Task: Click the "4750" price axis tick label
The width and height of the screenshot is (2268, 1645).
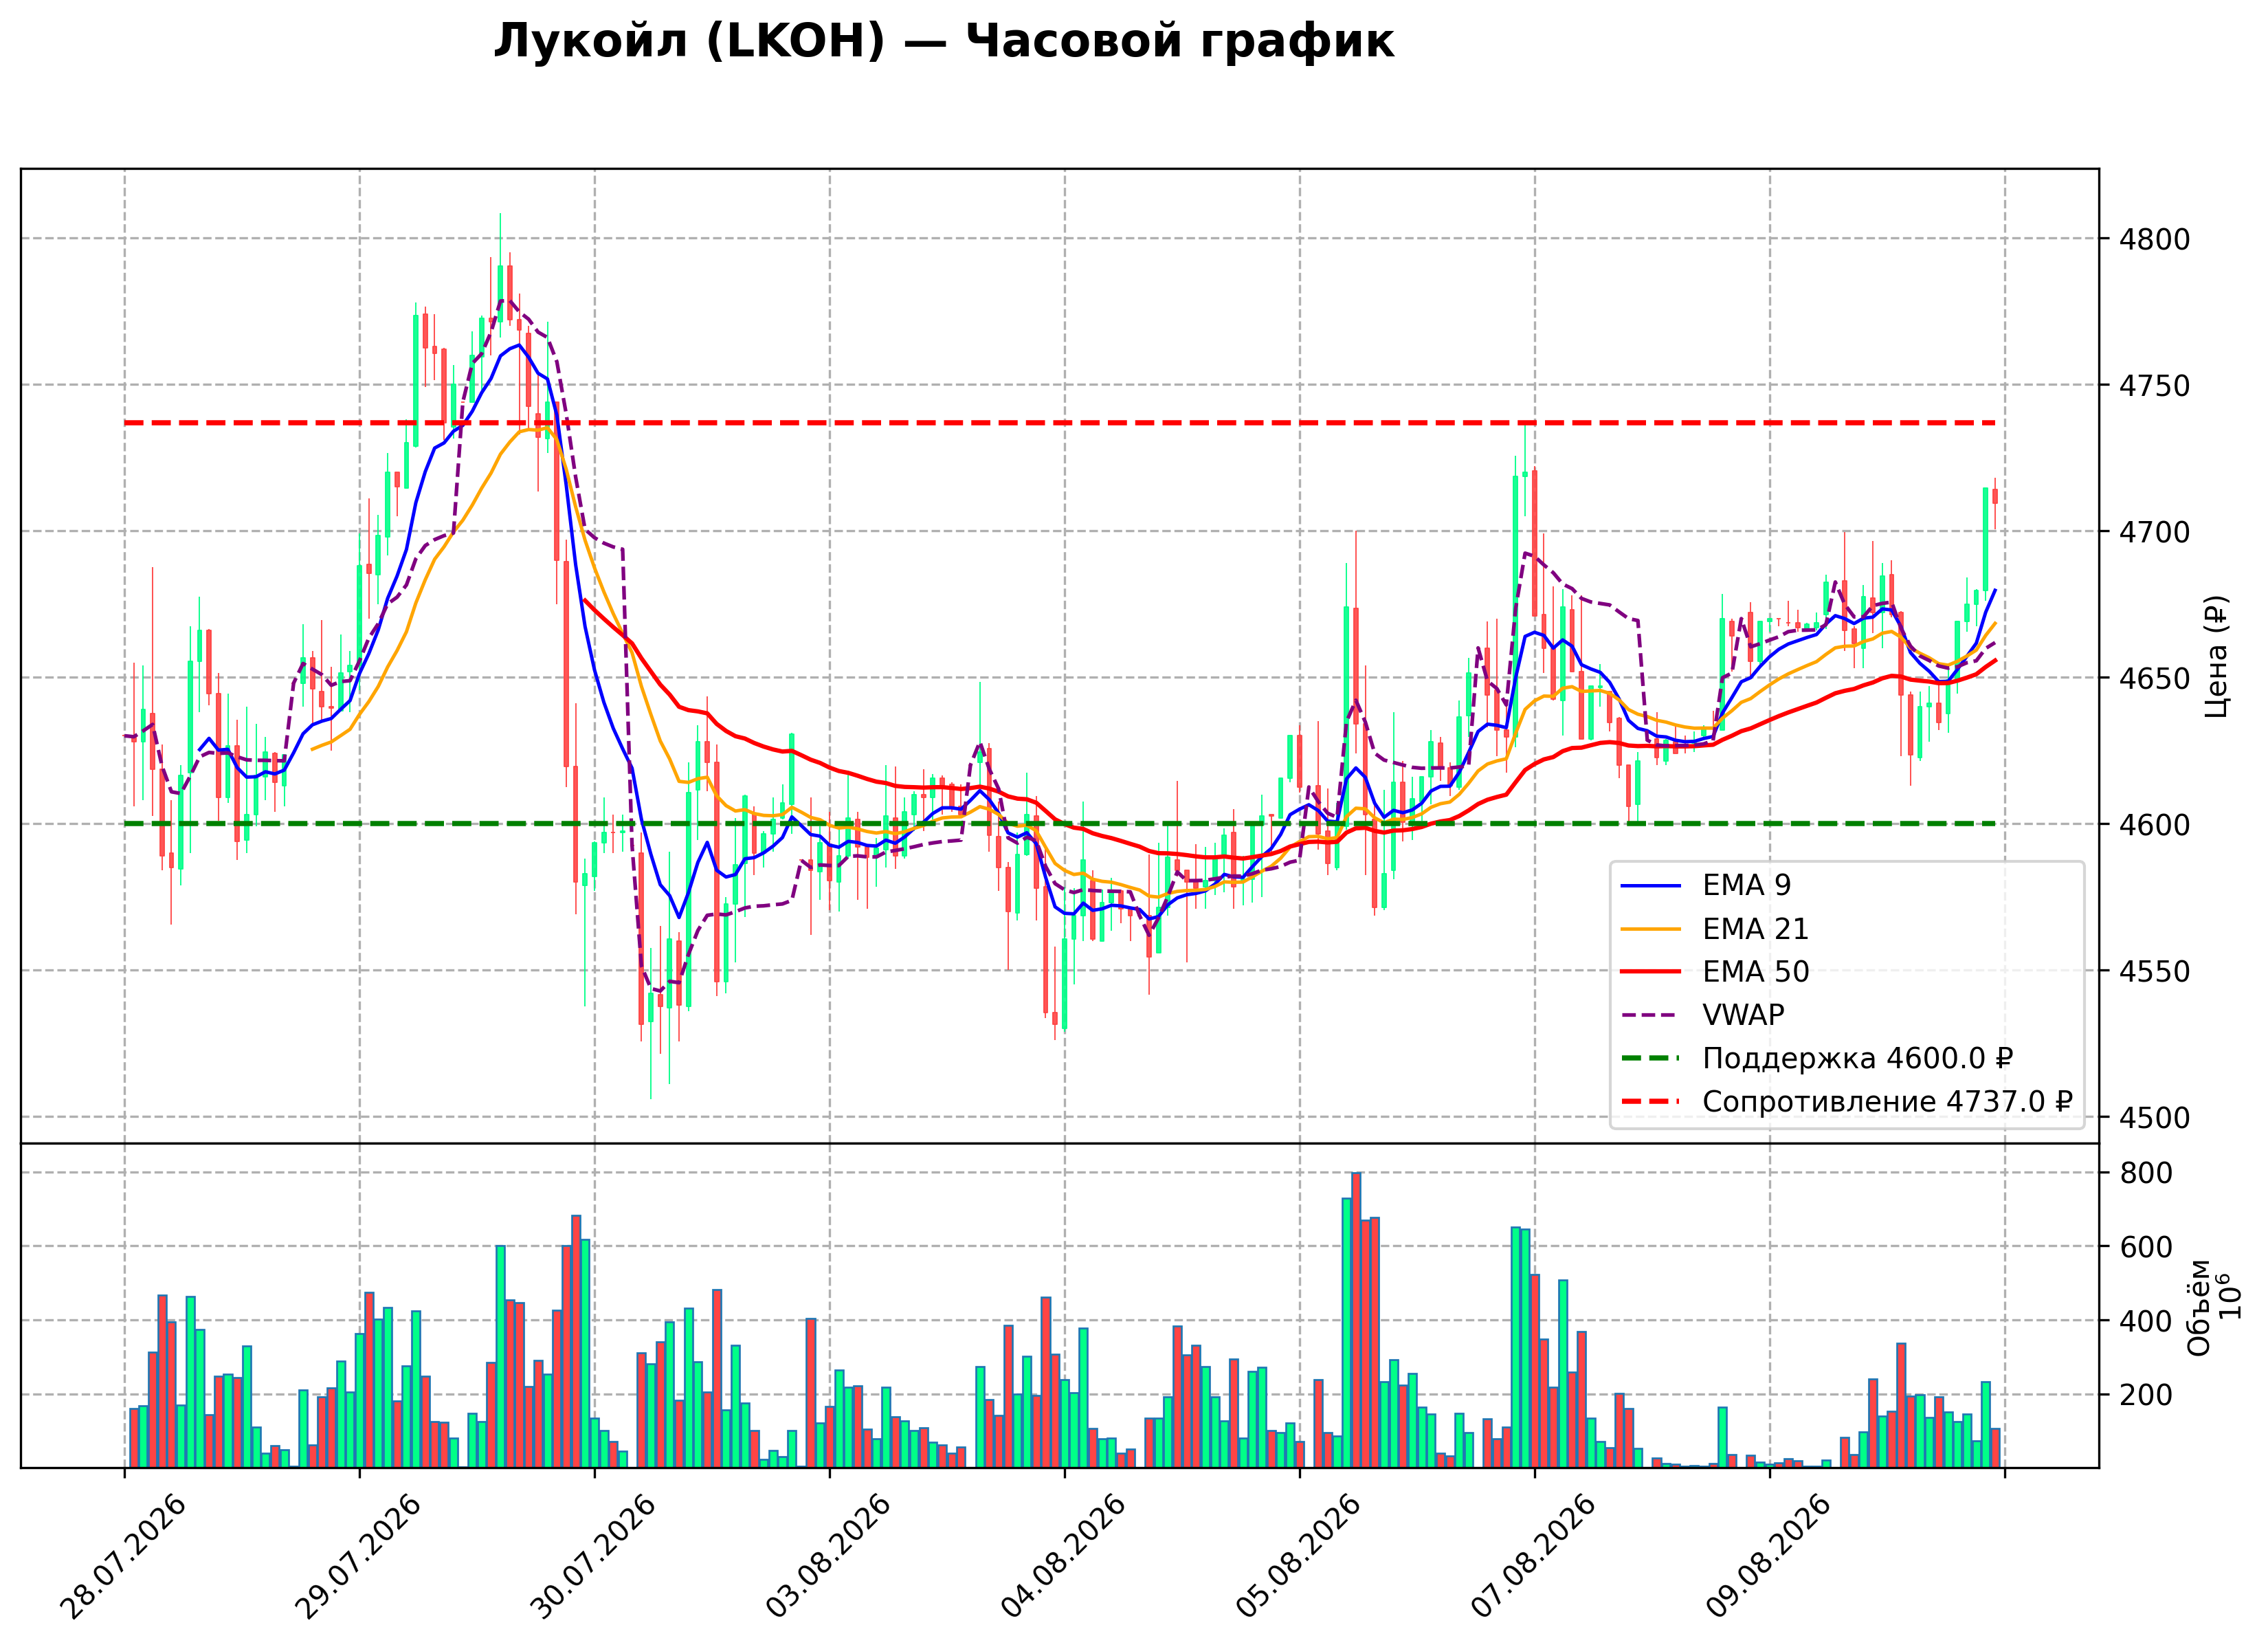Action: pyautogui.click(x=2154, y=386)
